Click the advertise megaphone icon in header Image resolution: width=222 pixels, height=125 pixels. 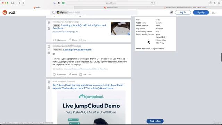(x=171, y=12)
